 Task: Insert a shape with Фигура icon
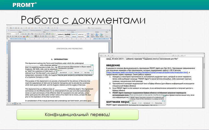click(97, 35)
